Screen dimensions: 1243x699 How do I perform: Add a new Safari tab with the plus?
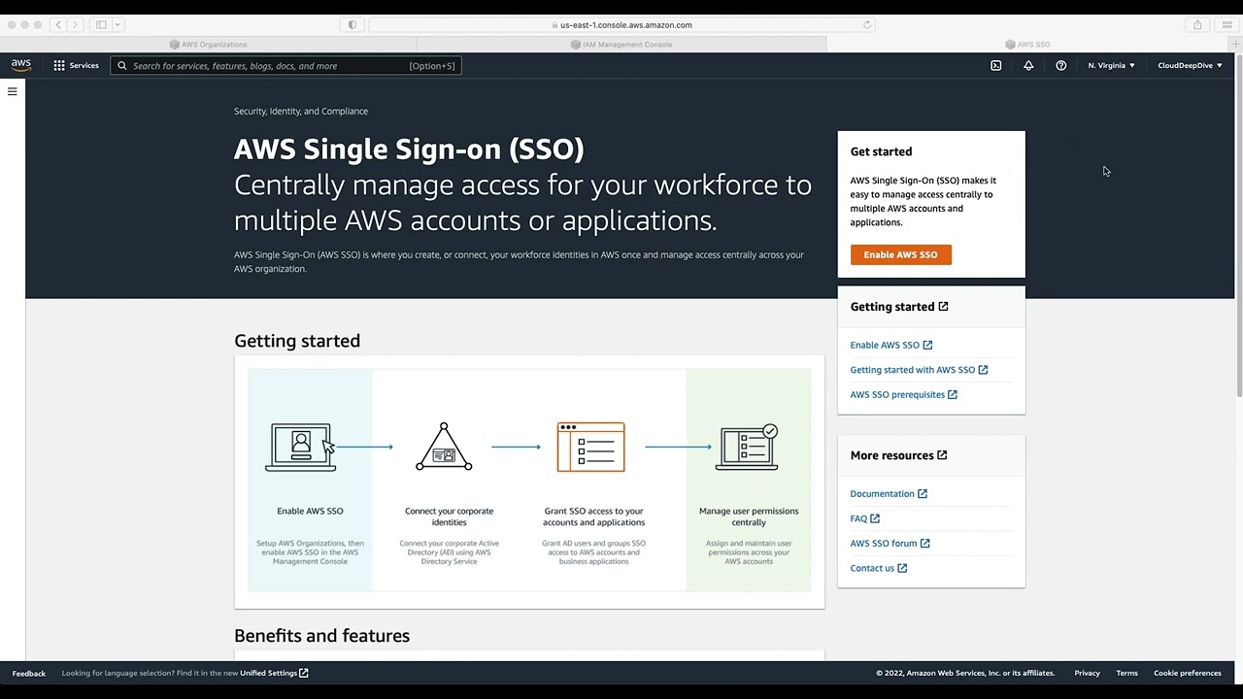coord(1235,44)
